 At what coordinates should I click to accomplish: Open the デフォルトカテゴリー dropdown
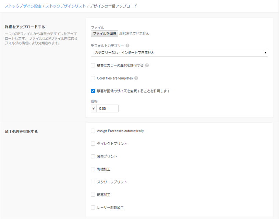pos(179,53)
